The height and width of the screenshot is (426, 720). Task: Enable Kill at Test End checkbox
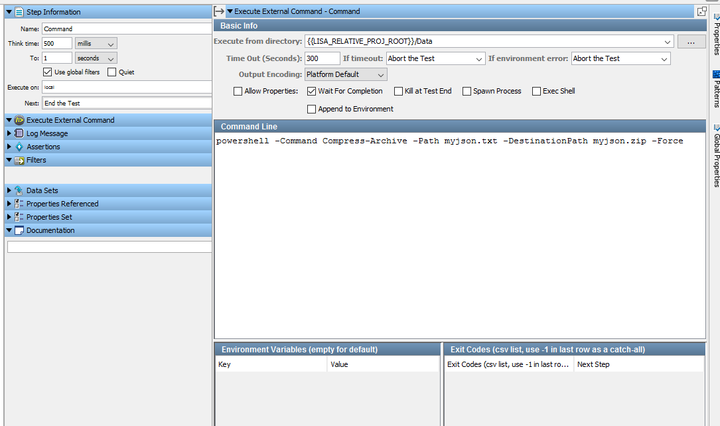(399, 92)
